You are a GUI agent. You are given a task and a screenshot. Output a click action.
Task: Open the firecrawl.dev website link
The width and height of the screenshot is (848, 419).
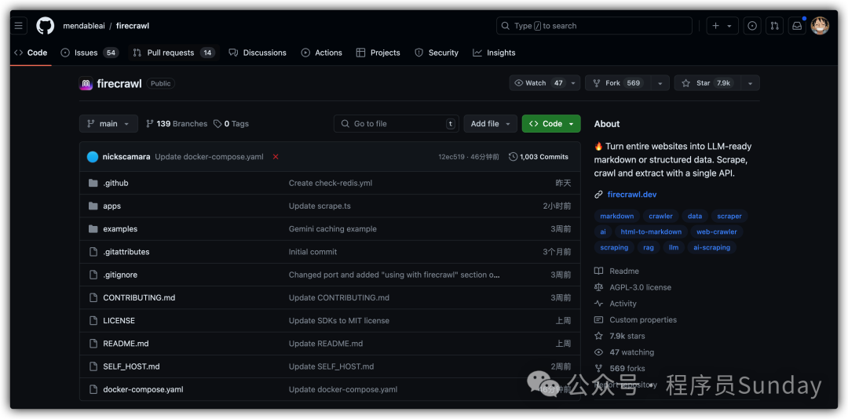[631, 194]
